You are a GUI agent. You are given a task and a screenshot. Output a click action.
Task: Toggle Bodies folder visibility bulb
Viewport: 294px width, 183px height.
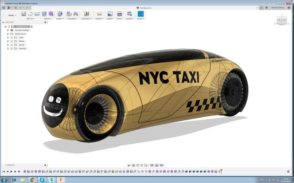tap(12, 41)
